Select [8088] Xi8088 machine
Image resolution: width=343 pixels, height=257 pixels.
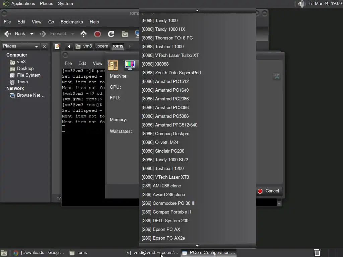click(197, 64)
